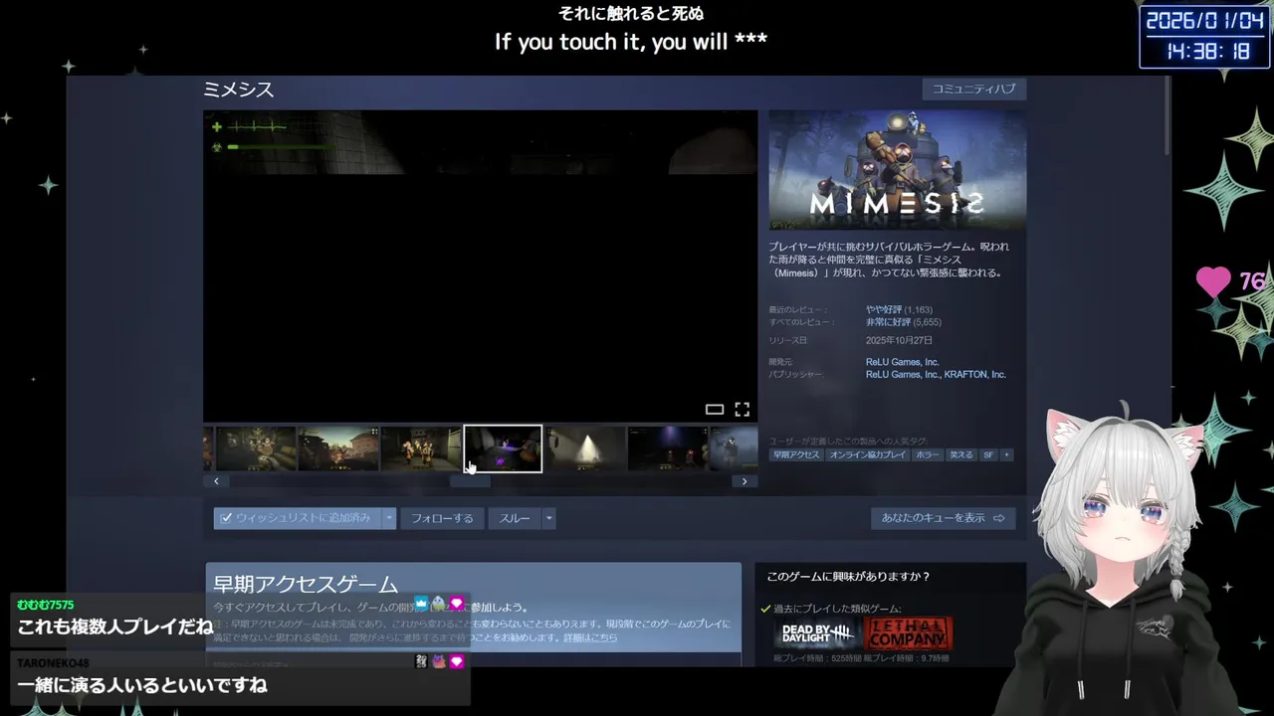Select the ホラー tag

click(x=928, y=454)
